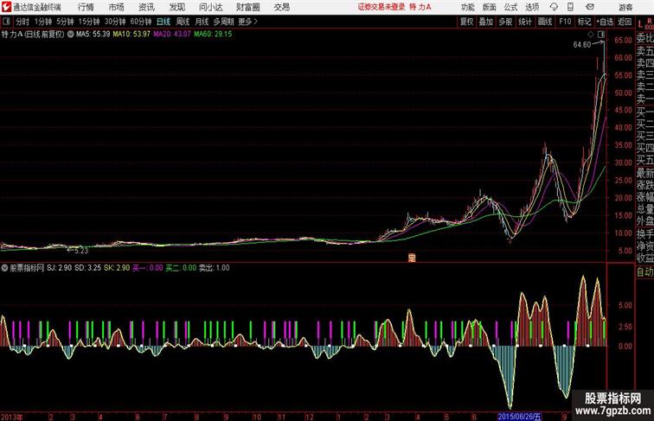
Task: Click the 叠加 overlay button
Action: [x=486, y=22]
